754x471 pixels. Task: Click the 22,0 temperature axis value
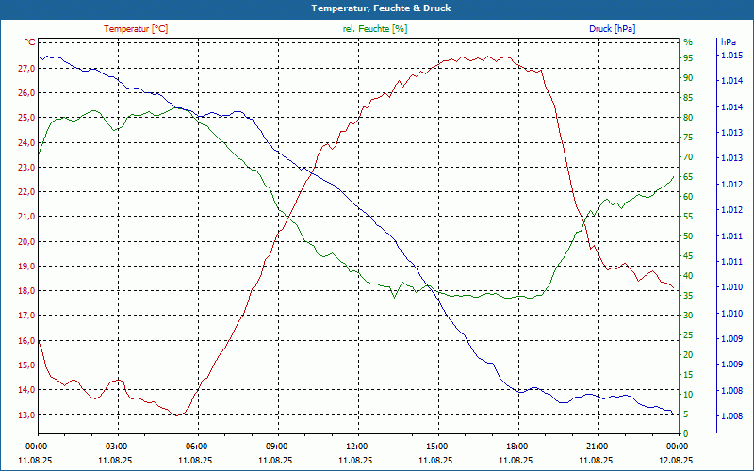coord(26,192)
